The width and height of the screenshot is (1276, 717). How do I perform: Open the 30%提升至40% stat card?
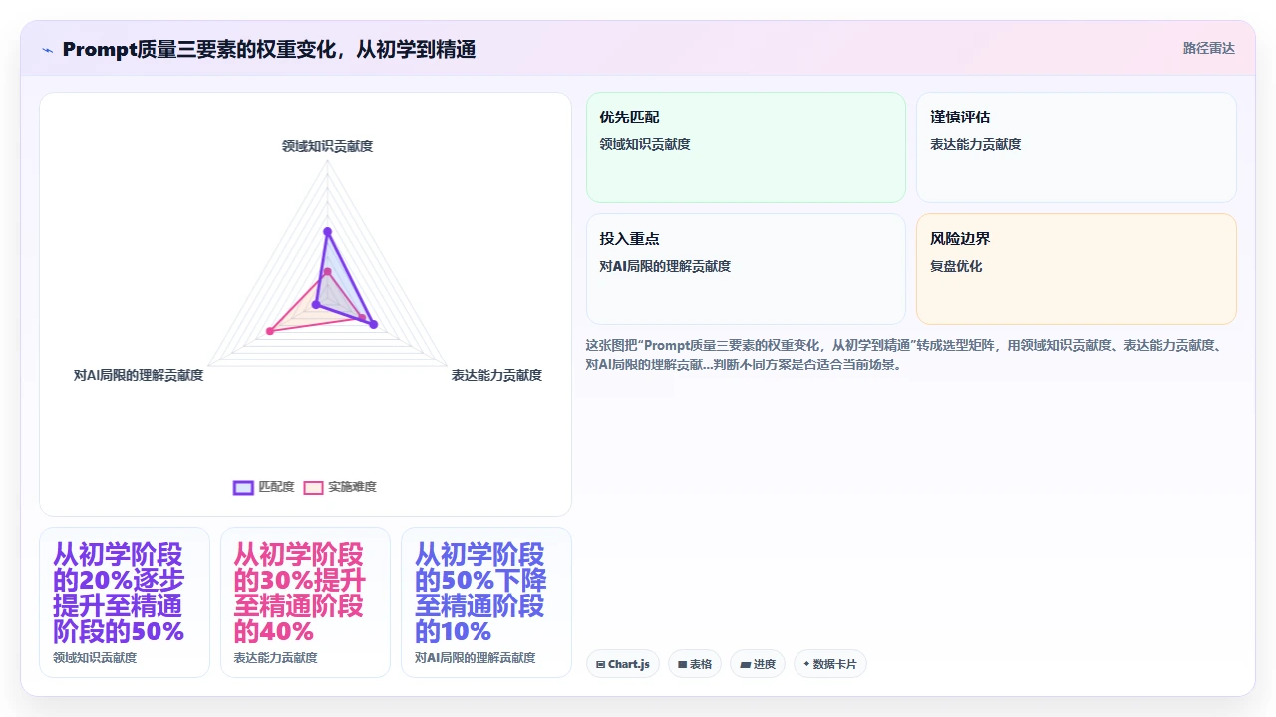coord(305,602)
